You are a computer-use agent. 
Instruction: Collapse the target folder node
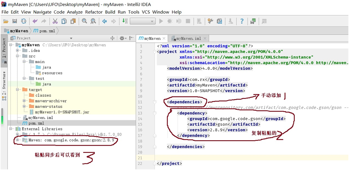pyautogui.click(x=17, y=90)
